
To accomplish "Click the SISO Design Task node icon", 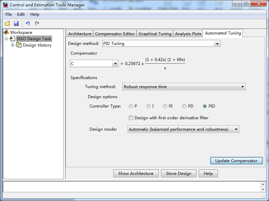I will click(x=12, y=39).
